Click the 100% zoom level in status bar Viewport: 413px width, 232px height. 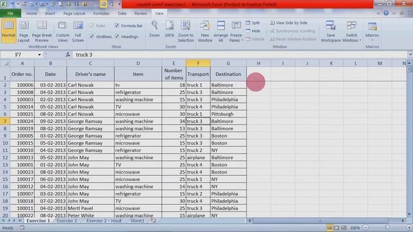click(355, 227)
